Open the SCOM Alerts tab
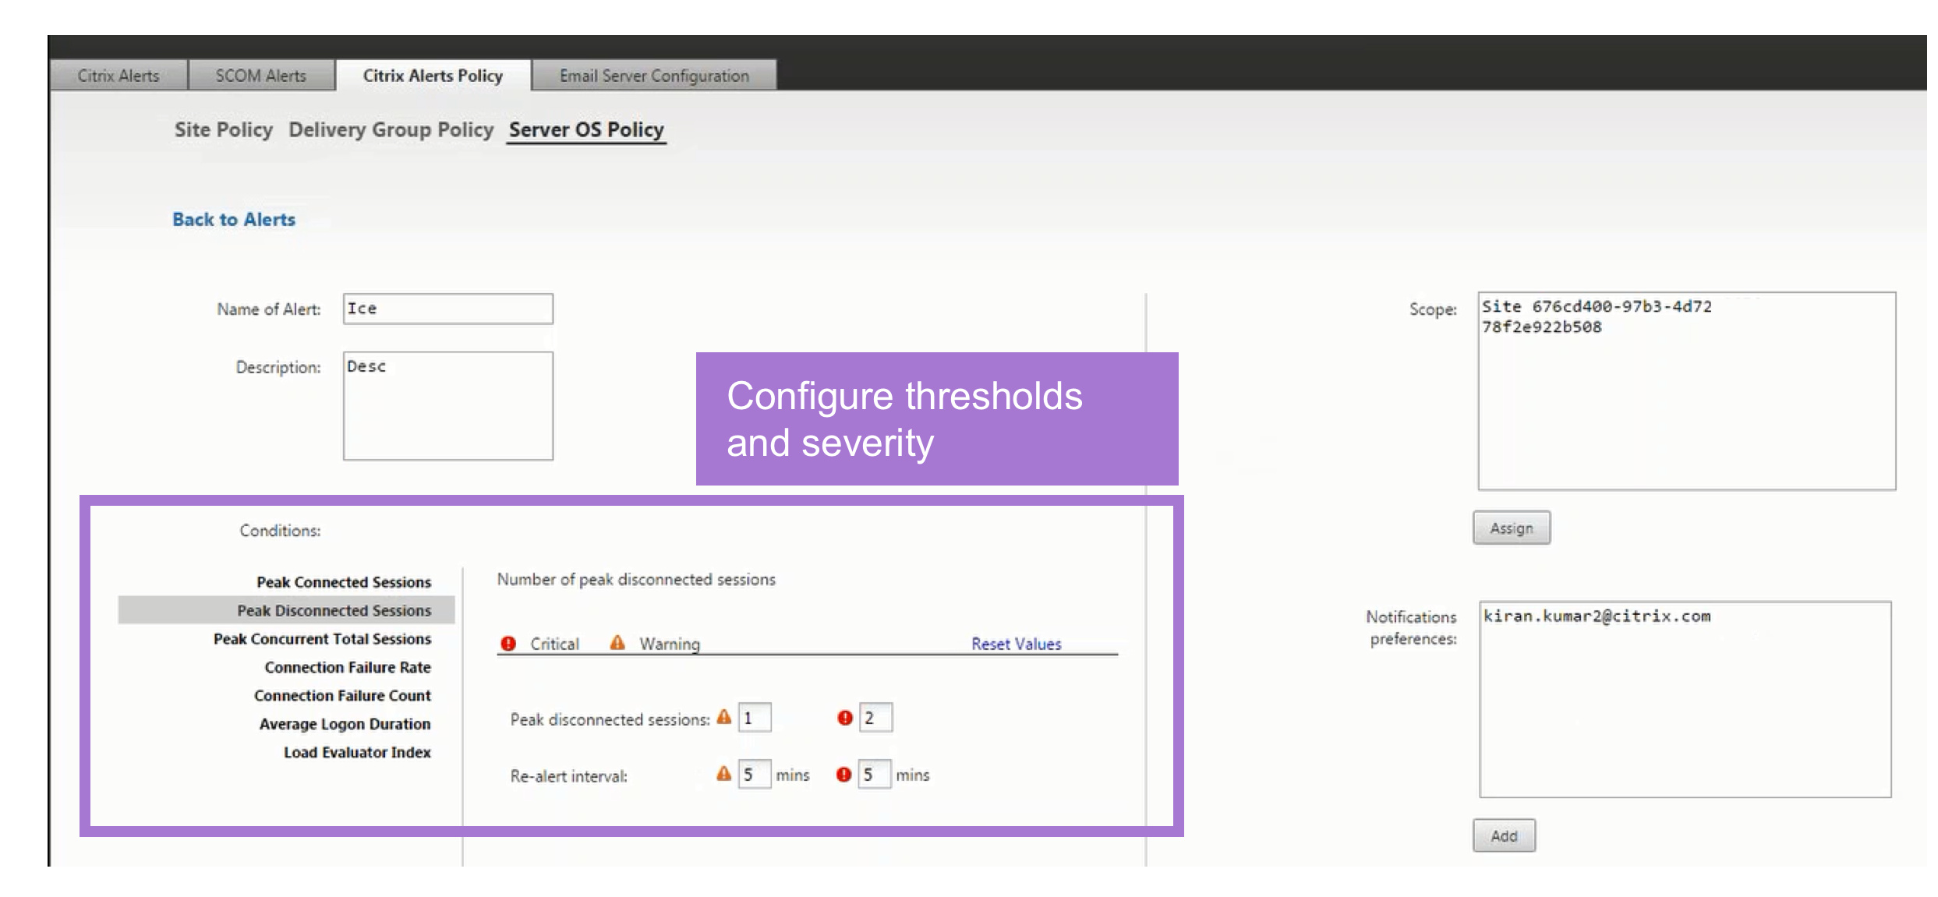Screen dimensions: 1938x897 pos(261,76)
